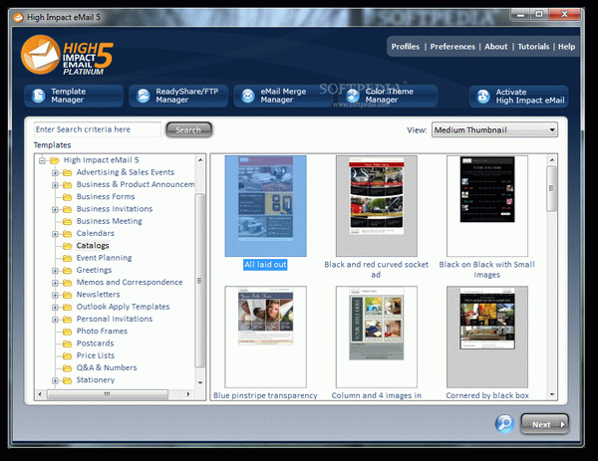Click the tree horizontal scrollbar thumb
This screenshot has width=598, height=461.
tap(108, 394)
